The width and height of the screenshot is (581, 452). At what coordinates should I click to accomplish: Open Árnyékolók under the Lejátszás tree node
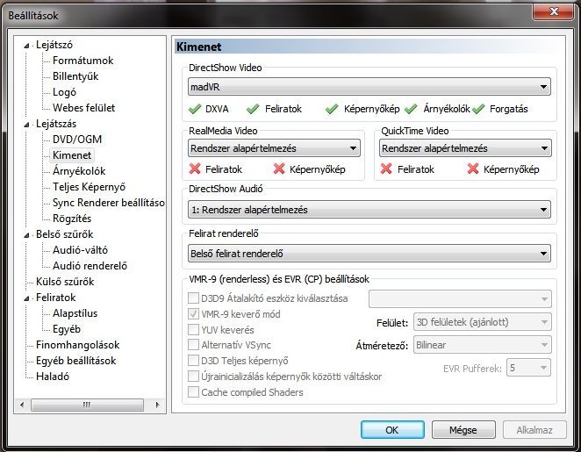click(x=79, y=171)
